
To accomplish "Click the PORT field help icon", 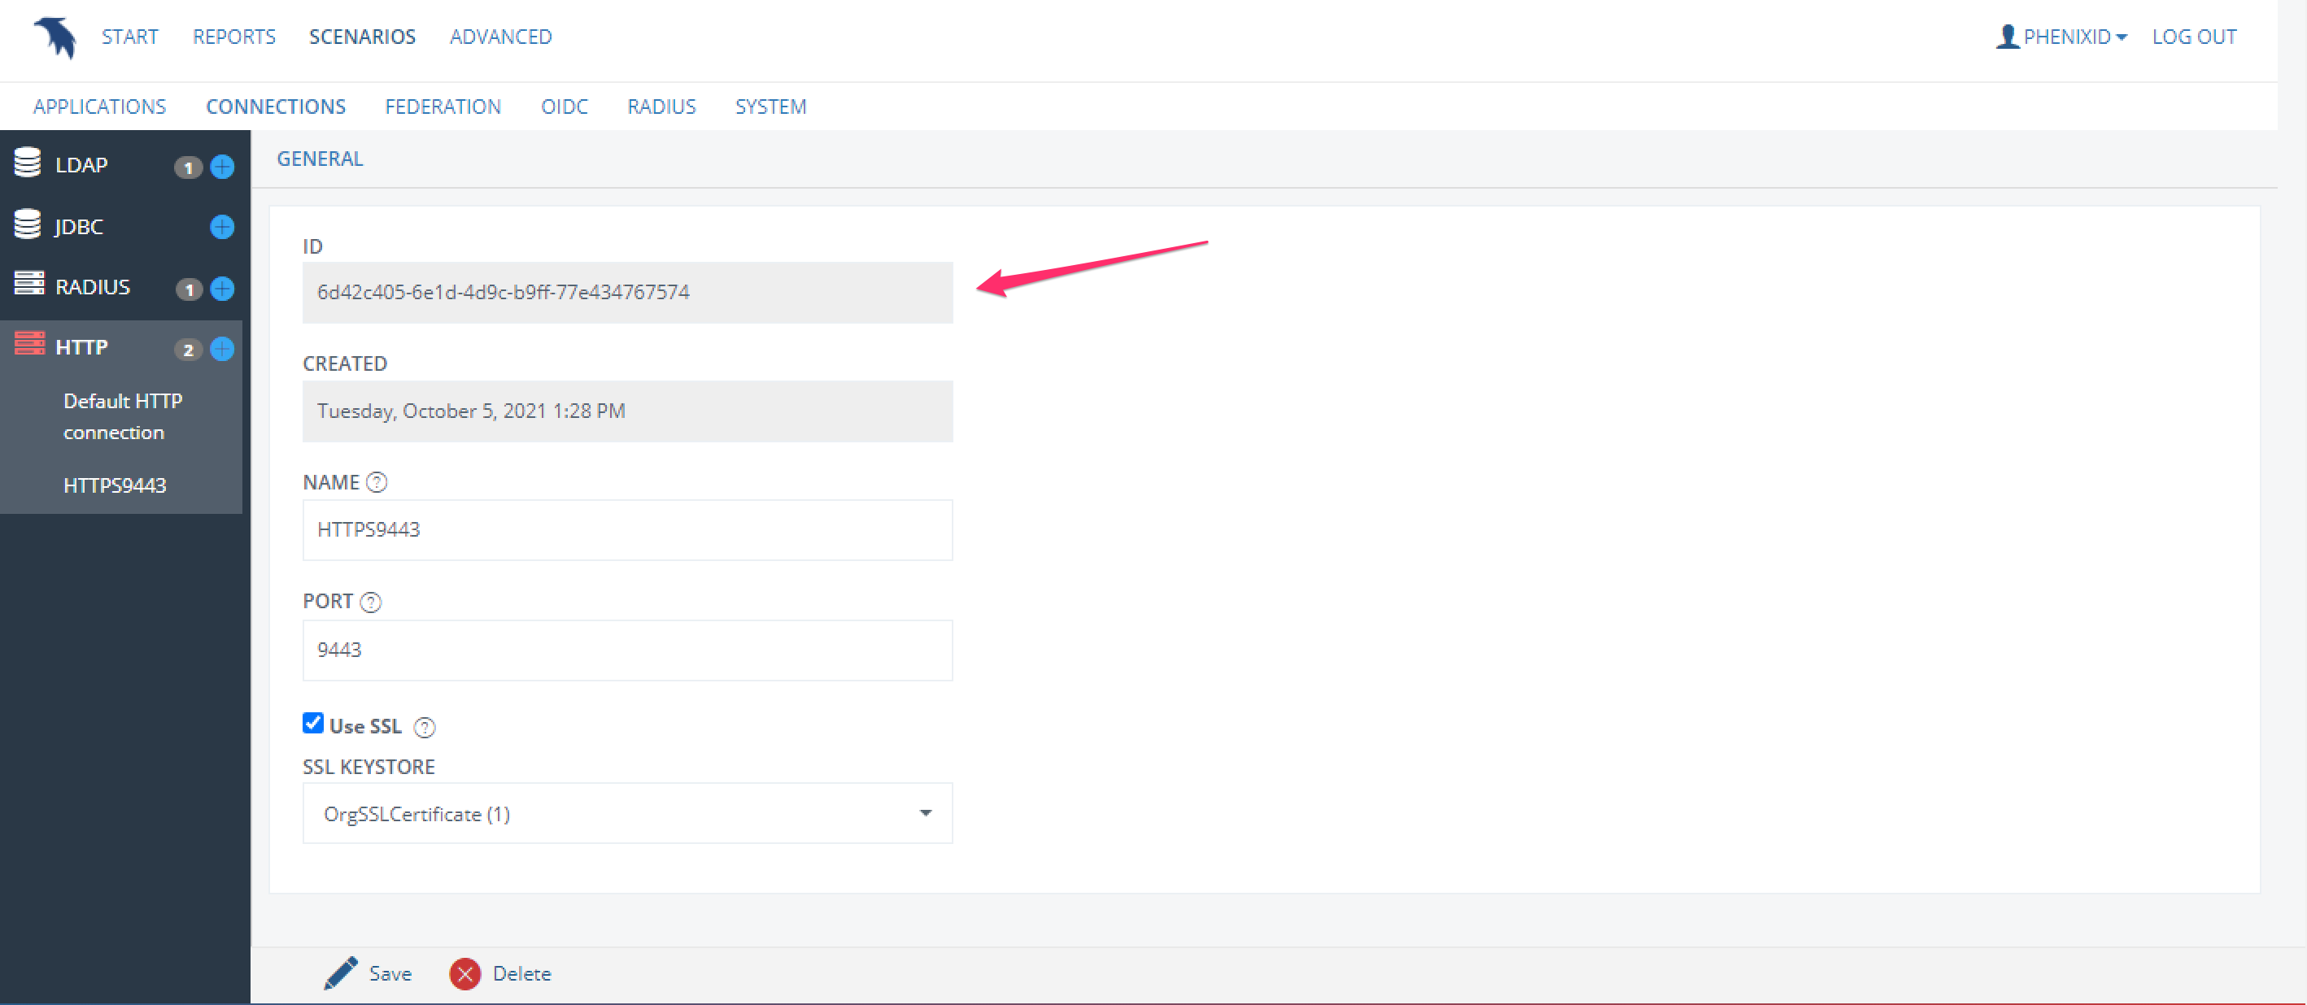I will tap(371, 602).
